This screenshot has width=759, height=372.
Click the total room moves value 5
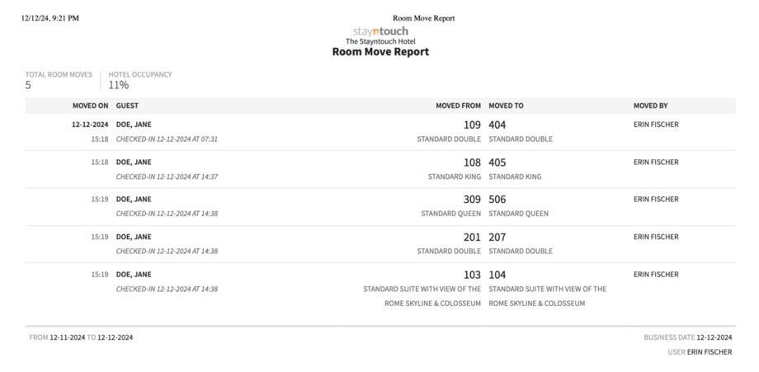click(28, 85)
